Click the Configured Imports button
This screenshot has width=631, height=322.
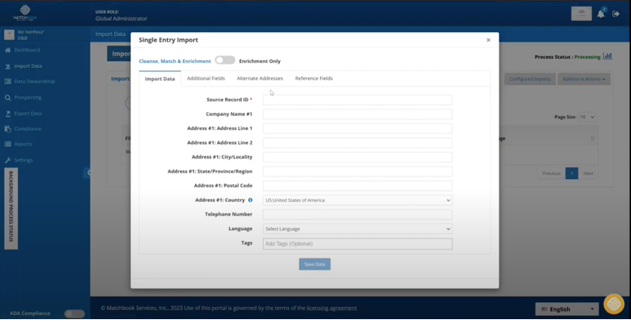pos(530,79)
